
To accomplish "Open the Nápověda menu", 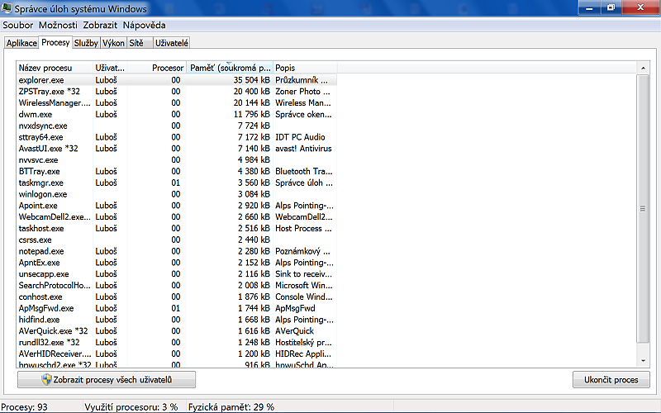I will click(146, 25).
